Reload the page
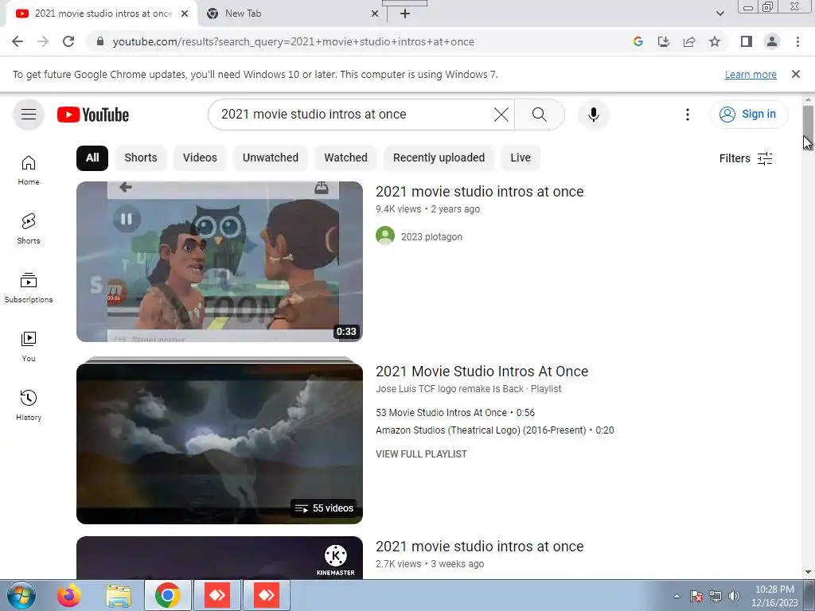The image size is (815, 611). 68,41
